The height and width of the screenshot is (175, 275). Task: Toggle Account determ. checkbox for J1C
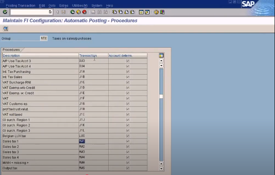tap(128, 82)
